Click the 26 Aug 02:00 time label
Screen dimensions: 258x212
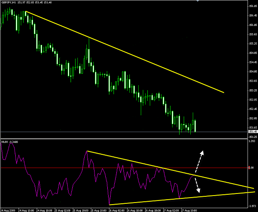click(x=116, y=210)
